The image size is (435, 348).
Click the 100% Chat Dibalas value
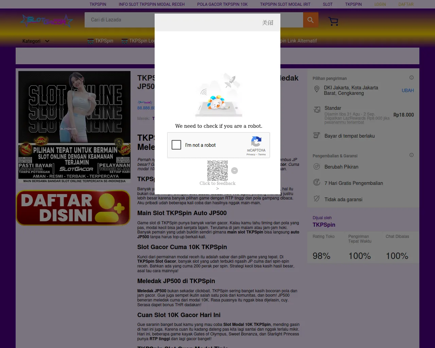397,256
